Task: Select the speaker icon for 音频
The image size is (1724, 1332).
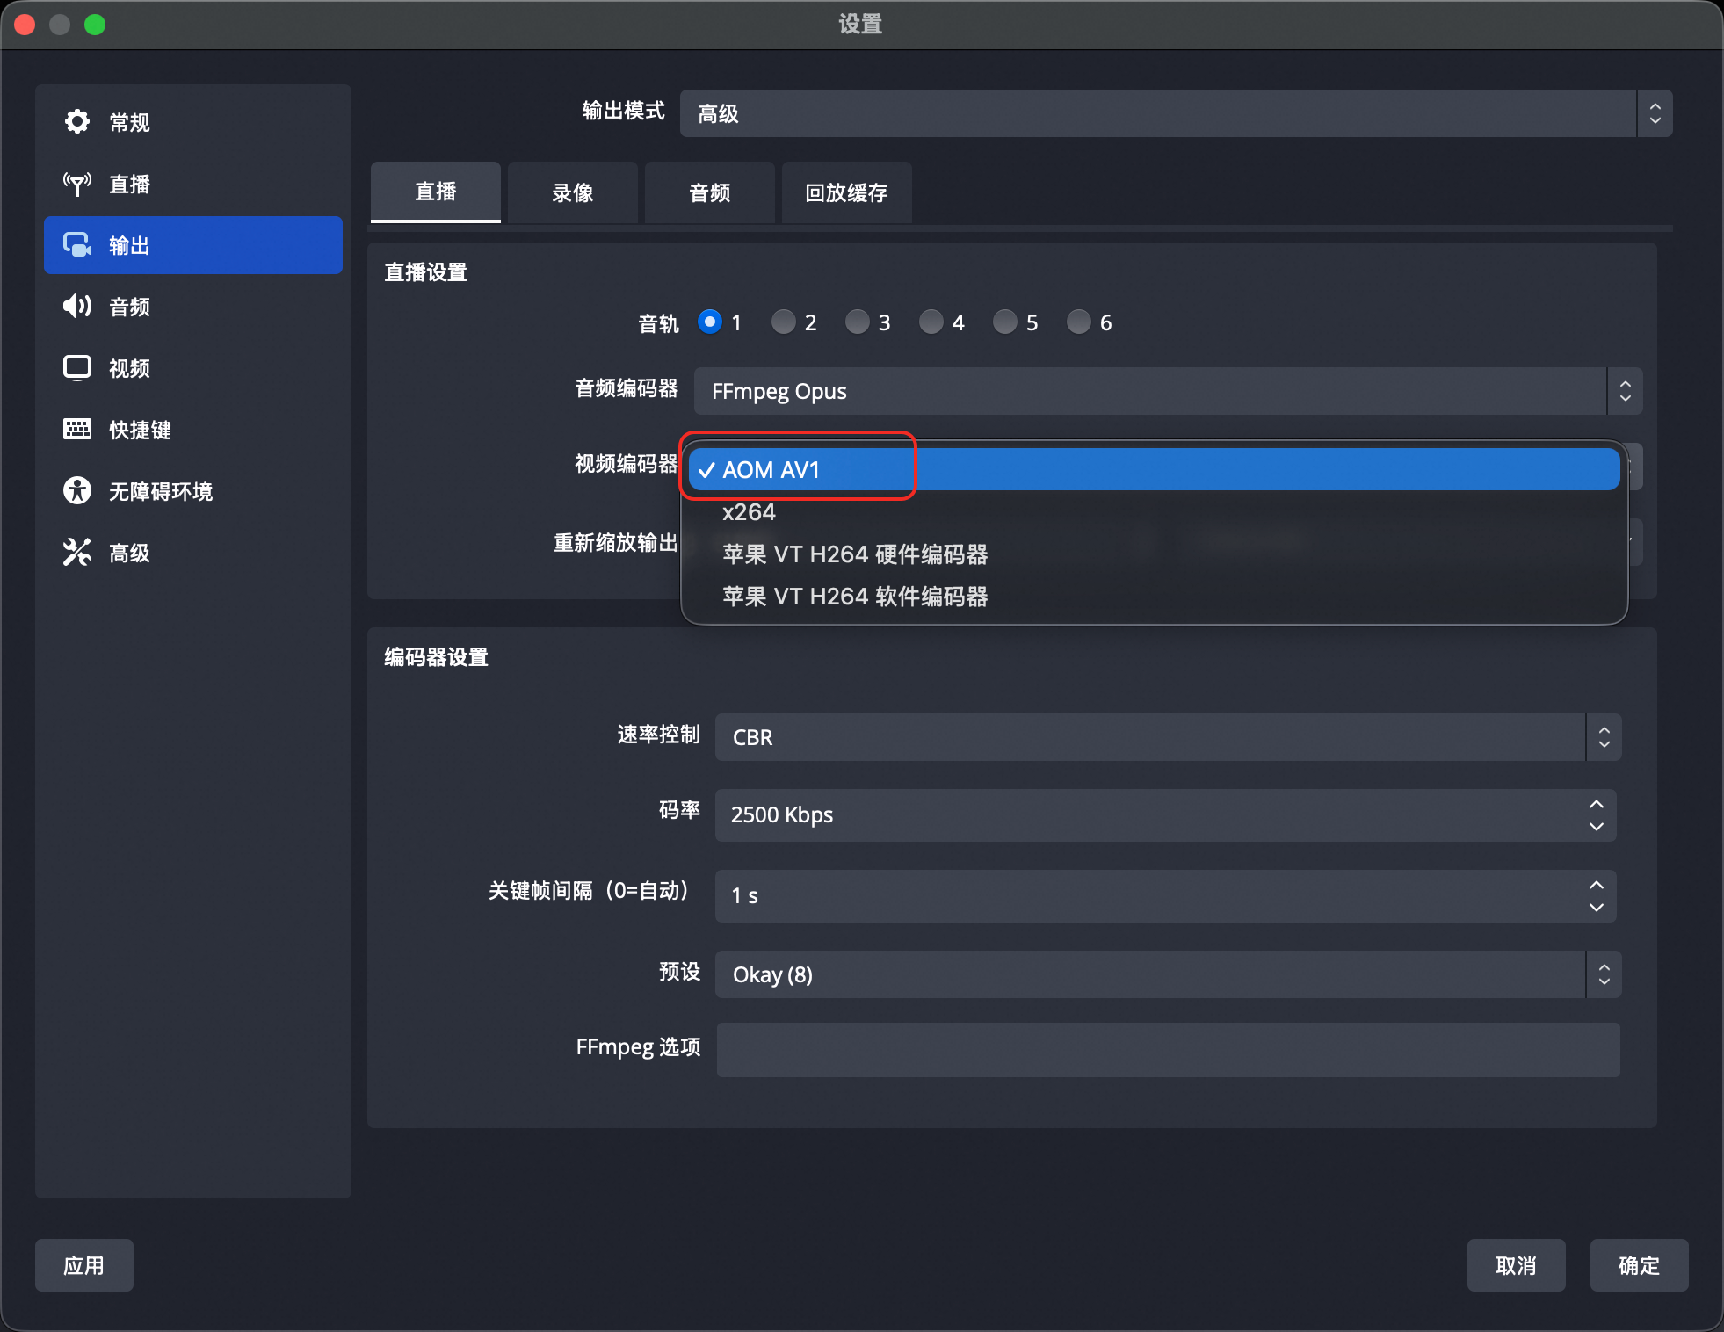Action: click(77, 307)
